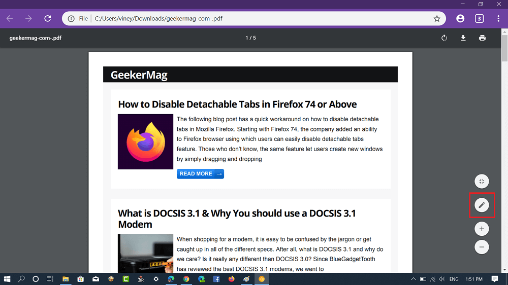
Task: Open Facebook app from taskbar
Action: (216, 279)
